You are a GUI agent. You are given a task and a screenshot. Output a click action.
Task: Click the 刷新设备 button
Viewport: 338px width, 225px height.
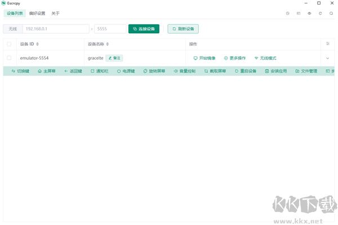[183, 29]
